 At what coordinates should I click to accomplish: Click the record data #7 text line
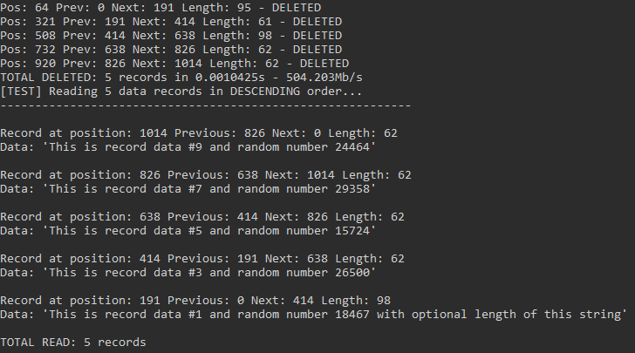tap(188, 189)
